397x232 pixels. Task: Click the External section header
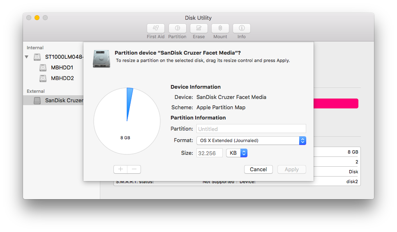(36, 91)
